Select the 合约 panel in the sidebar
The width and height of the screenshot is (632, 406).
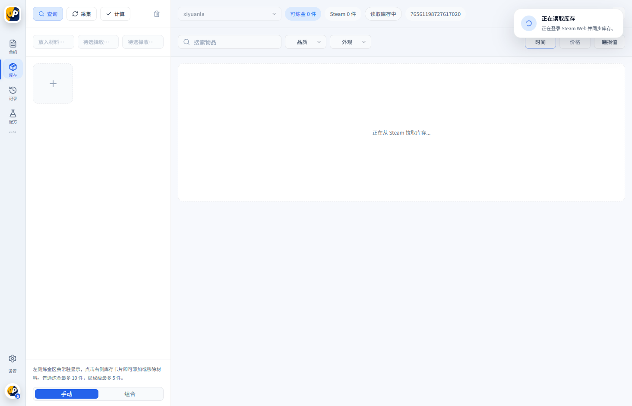click(13, 46)
